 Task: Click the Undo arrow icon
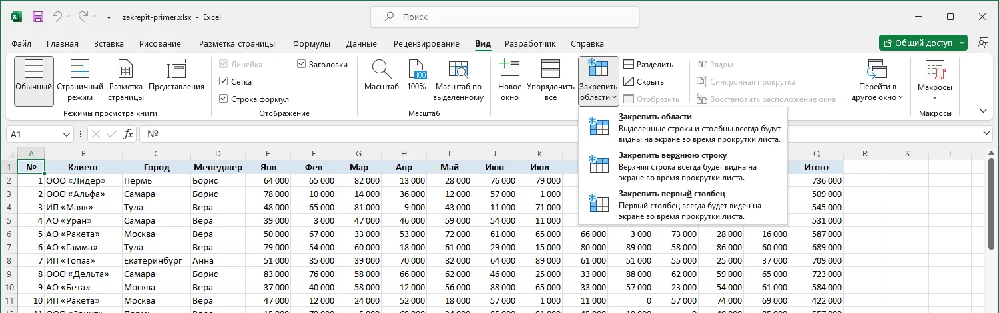57,17
